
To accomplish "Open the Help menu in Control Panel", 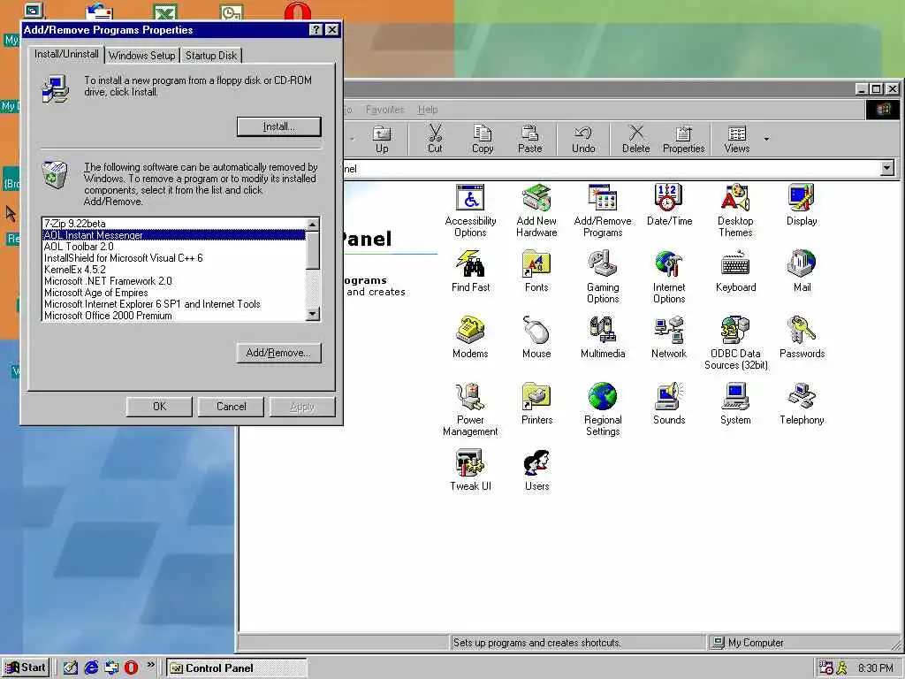I will [428, 110].
